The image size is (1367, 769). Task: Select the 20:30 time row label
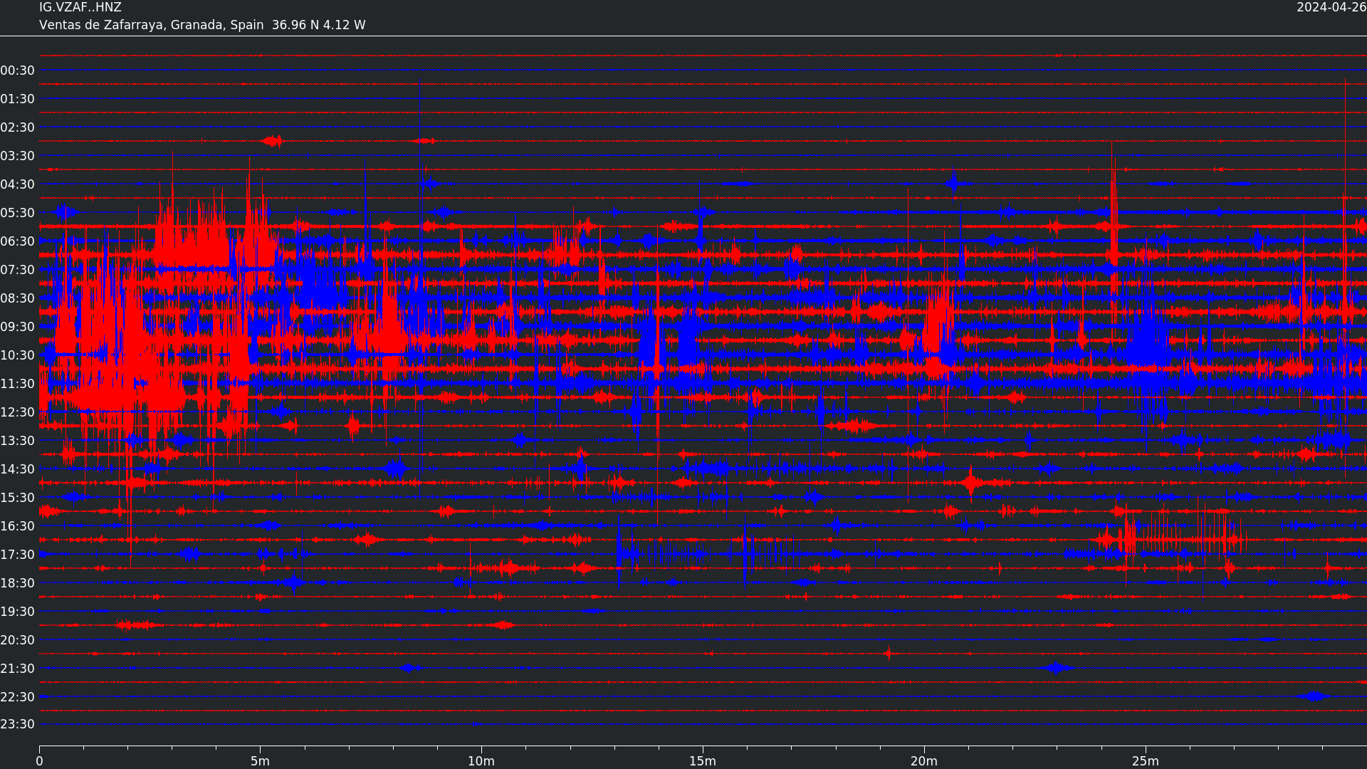(18, 640)
